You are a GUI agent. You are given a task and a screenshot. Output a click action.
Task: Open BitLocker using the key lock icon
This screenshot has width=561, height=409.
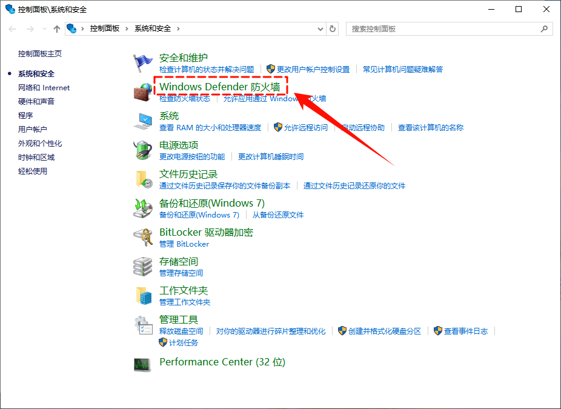[143, 238]
